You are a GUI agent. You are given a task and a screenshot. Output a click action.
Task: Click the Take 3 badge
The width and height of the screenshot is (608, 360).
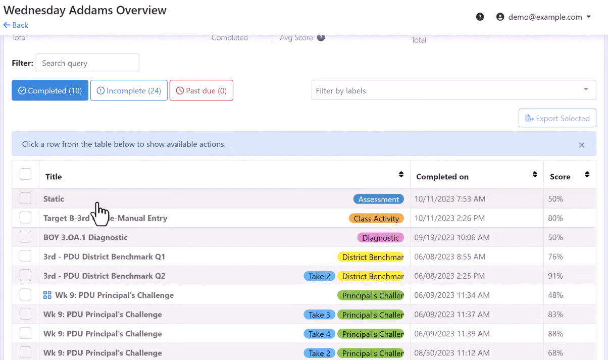pos(319,314)
